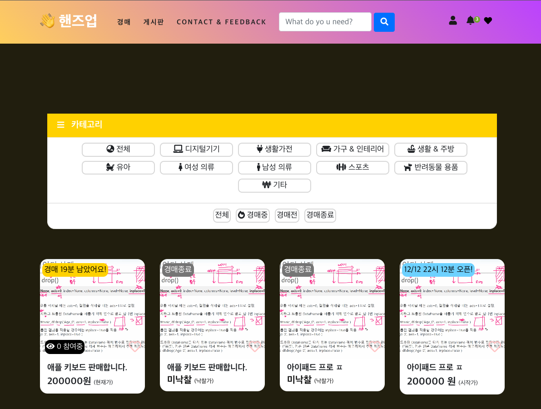Screen dimensions: 541x409
Task: Click the search input field
Action: coord(325,22)
